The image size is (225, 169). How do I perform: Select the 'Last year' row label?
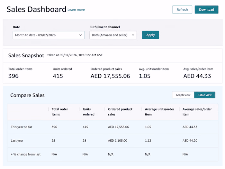[x=17, y=141]
